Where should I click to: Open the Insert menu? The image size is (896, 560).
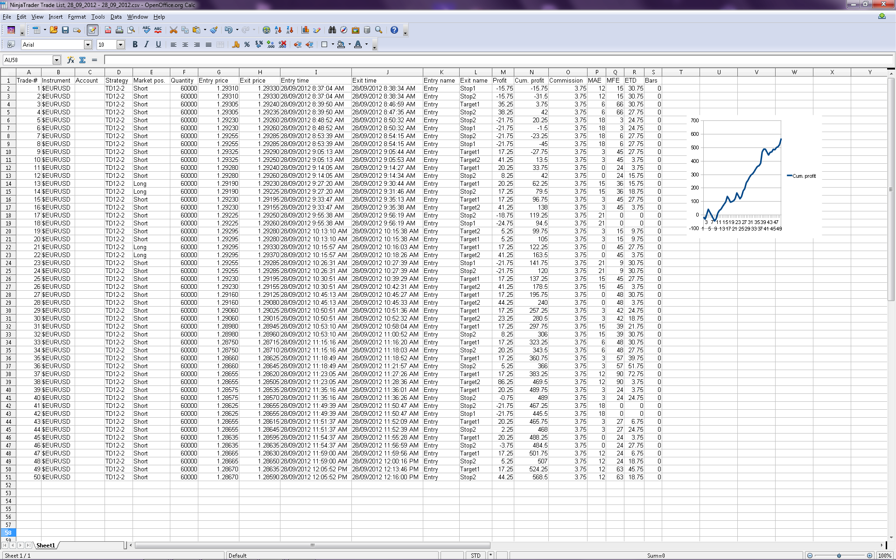tap(56, 17)
